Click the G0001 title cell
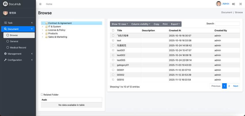245x116 pixels. click(x=129, y=70)
